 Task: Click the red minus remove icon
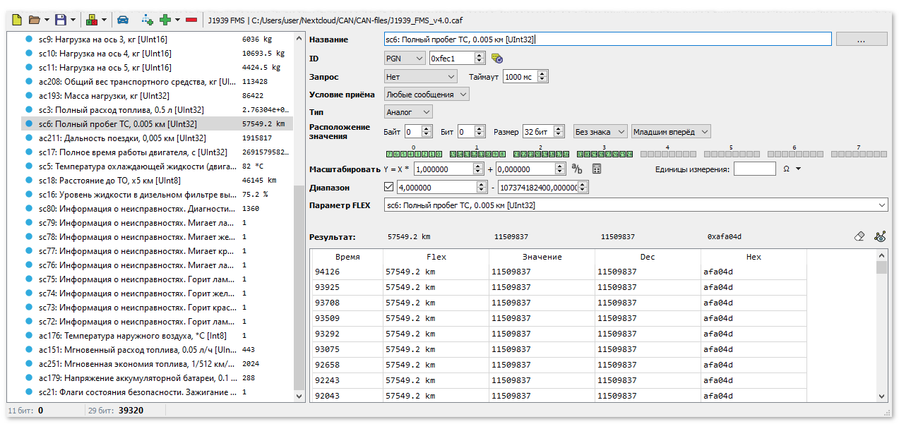(x=191, y=20)
